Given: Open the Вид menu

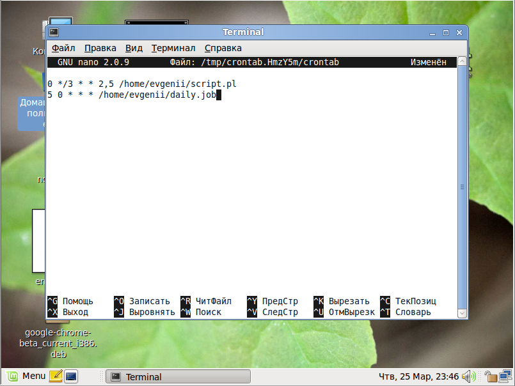Looking at the screenshot, I should (134, 48).
